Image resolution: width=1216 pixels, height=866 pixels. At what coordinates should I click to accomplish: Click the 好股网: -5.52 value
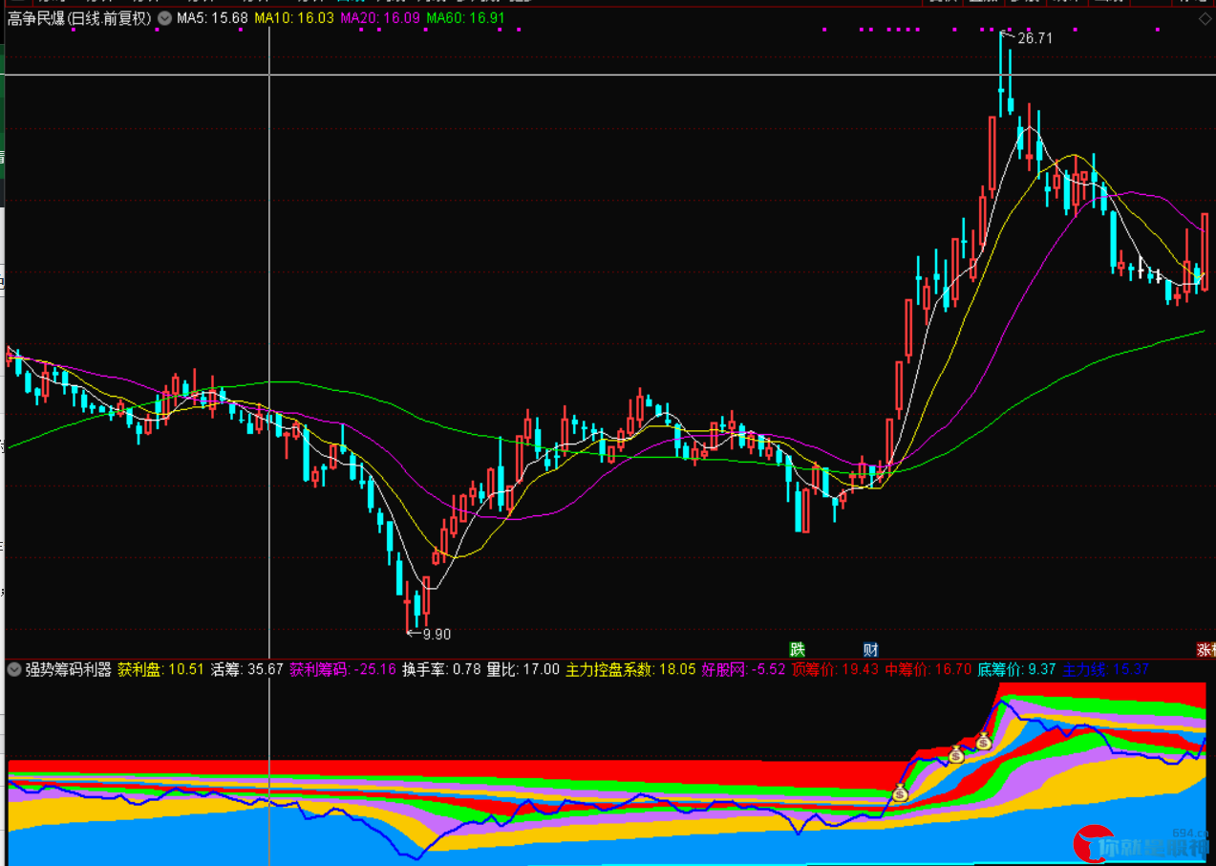click(x=744, y=669)
